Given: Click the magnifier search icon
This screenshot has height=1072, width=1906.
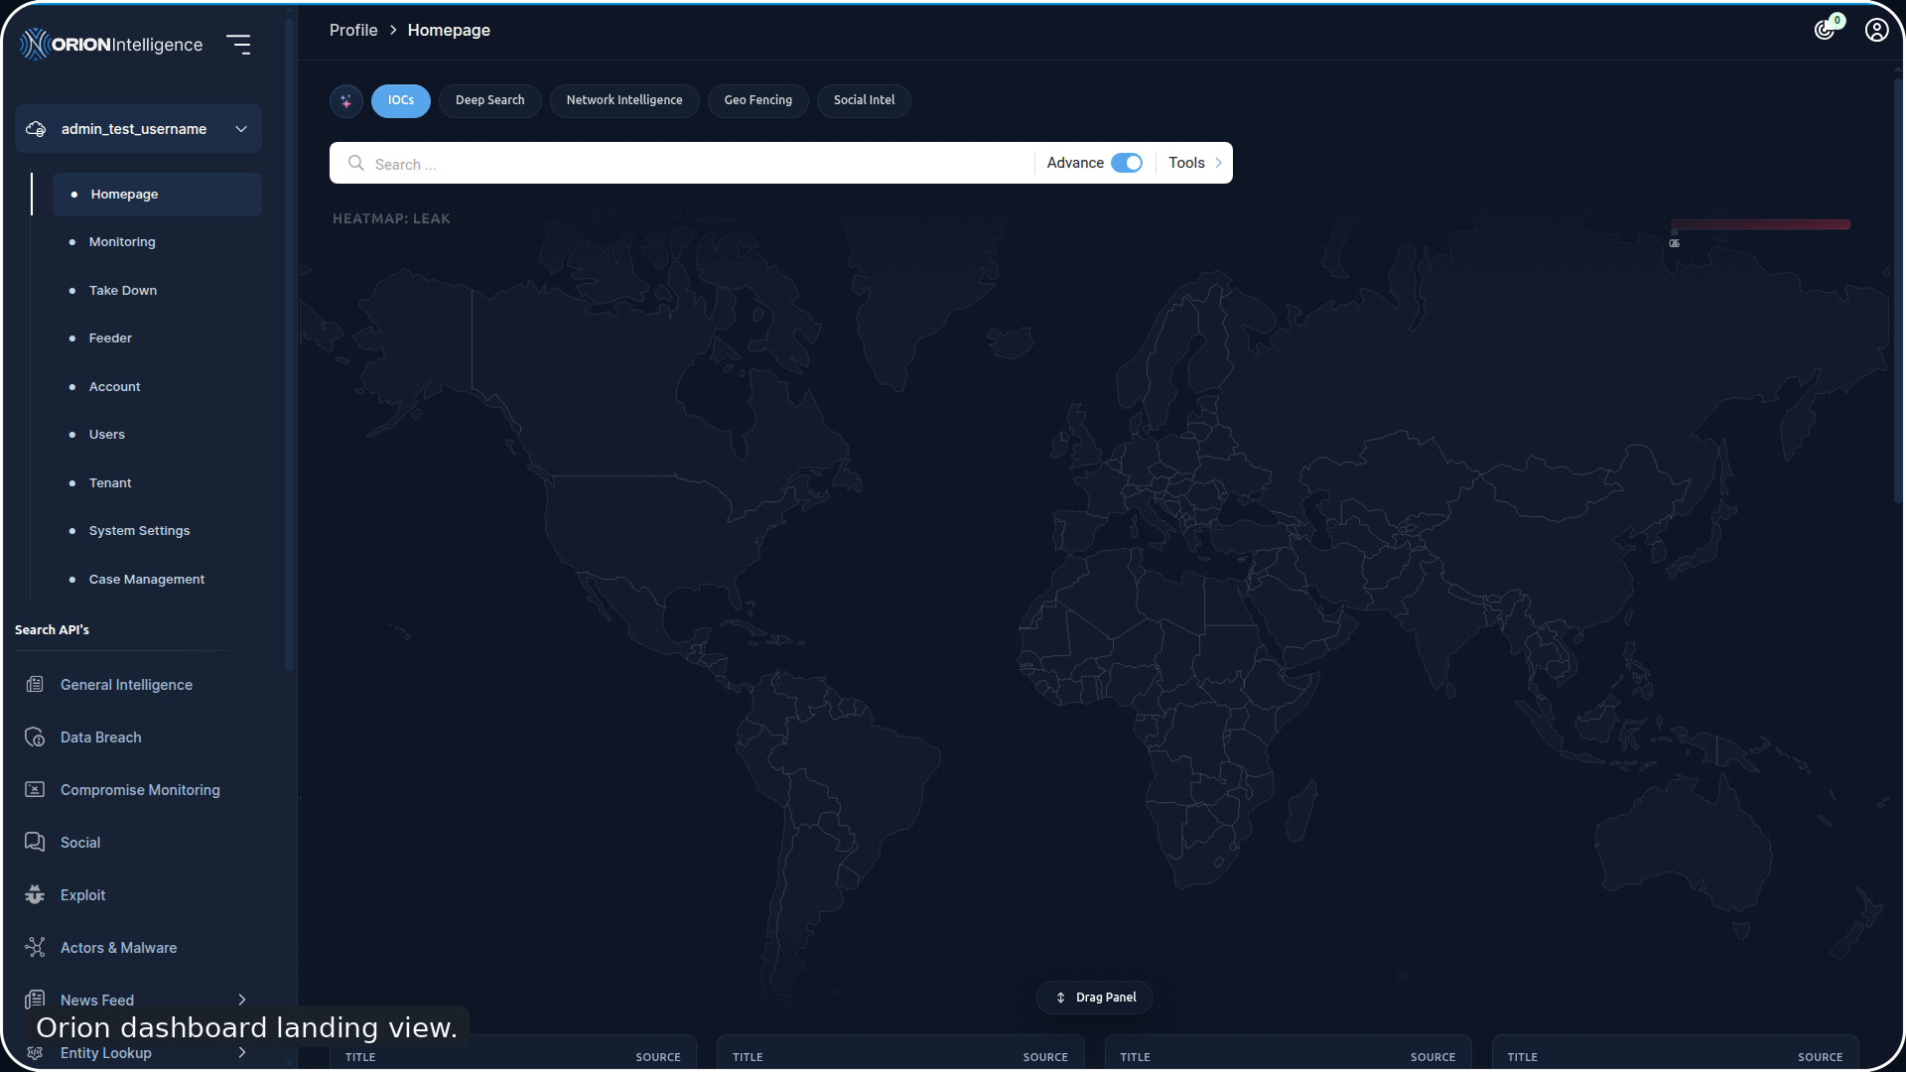Looking at the screenshot, I should click(355, 163).
